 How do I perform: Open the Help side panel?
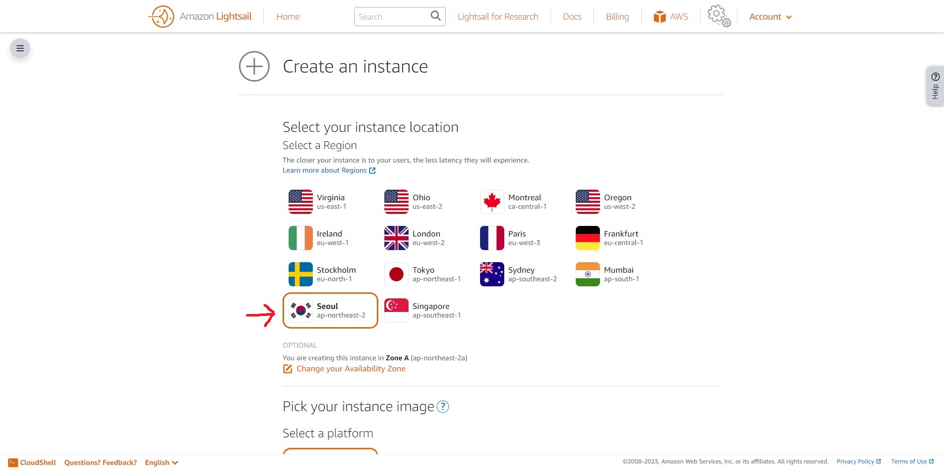click(x=935, y=86)
